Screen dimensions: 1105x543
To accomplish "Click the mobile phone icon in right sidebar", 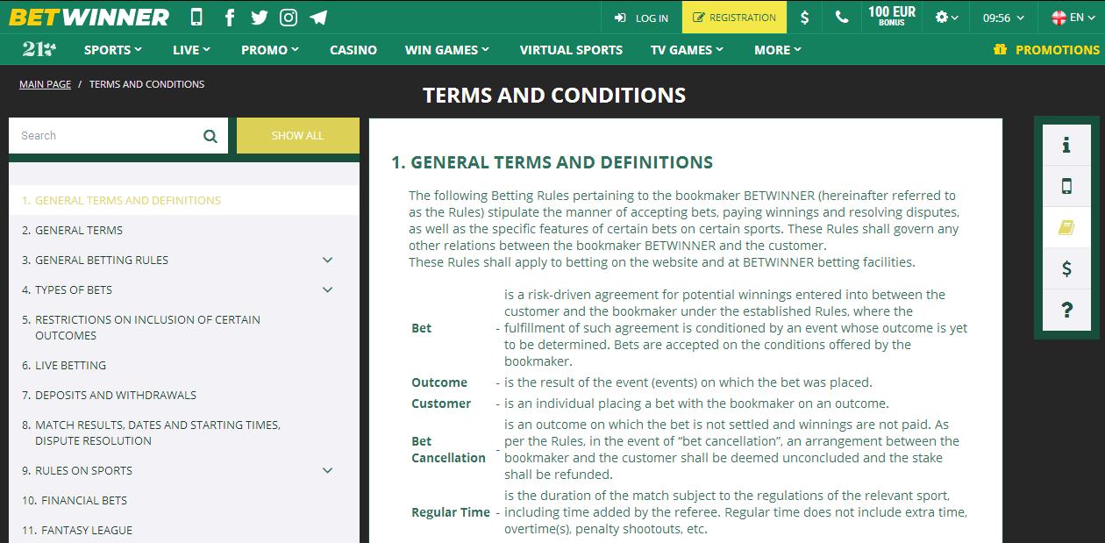I will coord(1066,186).
